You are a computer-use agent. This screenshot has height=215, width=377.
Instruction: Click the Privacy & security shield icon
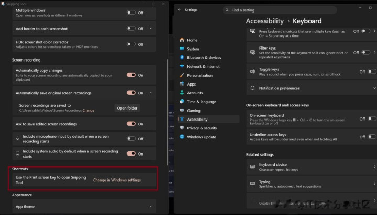pyautogui.click(x=182, y=128)
